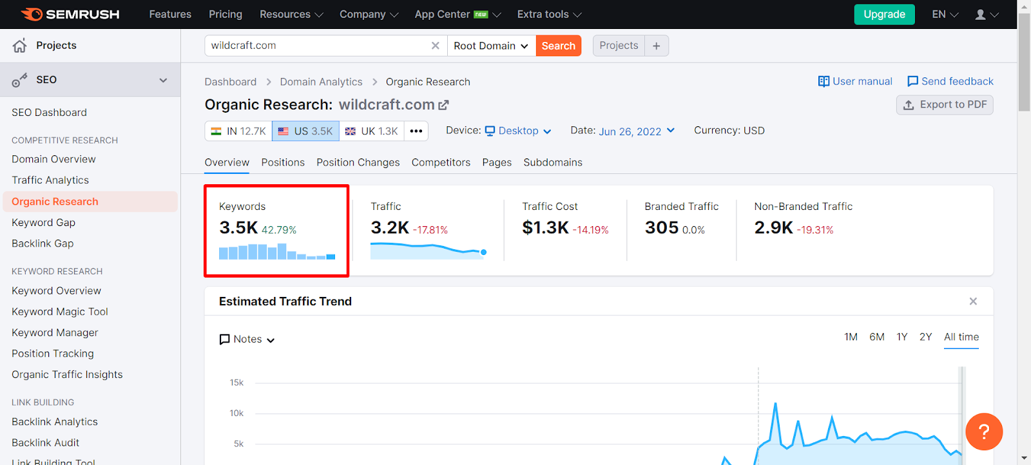Open Keyword Gap in sidebar

43,223
